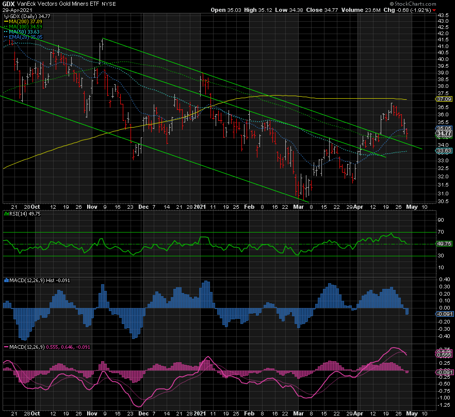Screen dimensions: 455x417
Task: Click the yellow dash before MA(200)
Action: tap(6, 22)
